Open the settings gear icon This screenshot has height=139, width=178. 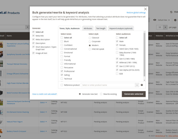pos(175,20)
